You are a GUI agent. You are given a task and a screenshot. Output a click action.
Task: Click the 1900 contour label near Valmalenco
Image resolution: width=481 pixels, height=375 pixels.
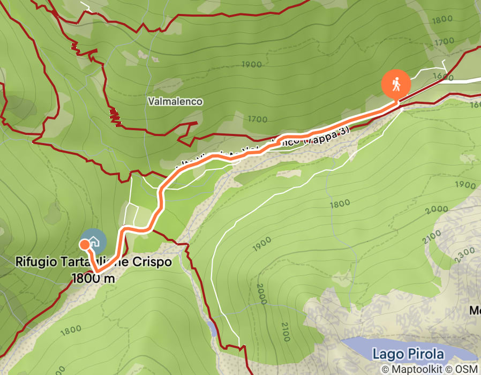coord(252,64)
